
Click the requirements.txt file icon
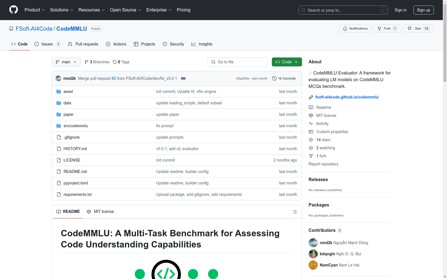pyautogui.click(x=59, y=194)
